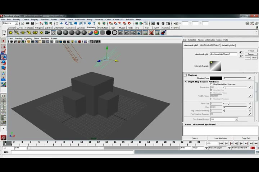This screenshot has width=259, height=172.
Task: Switch to the directionalLight2 tab
Action: (x=191, y=45)
